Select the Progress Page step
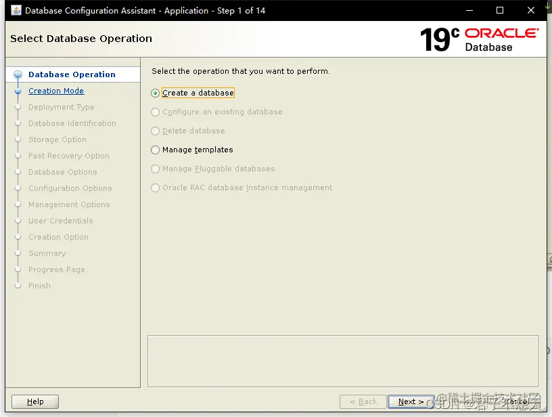 (57, 269)
